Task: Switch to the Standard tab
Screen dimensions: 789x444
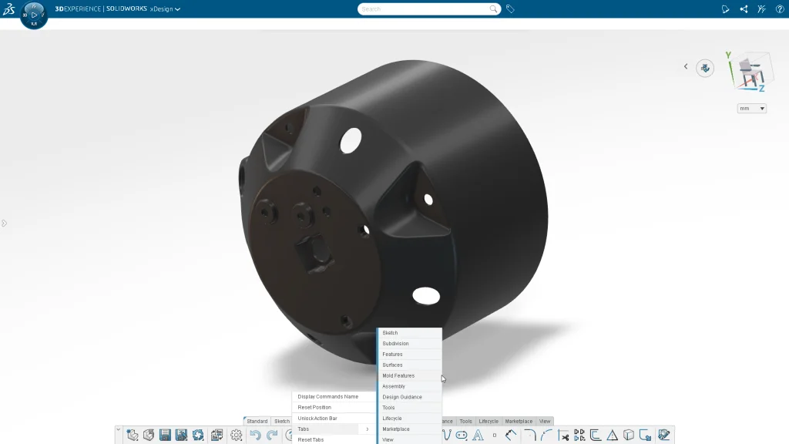Action: point(257,421)
